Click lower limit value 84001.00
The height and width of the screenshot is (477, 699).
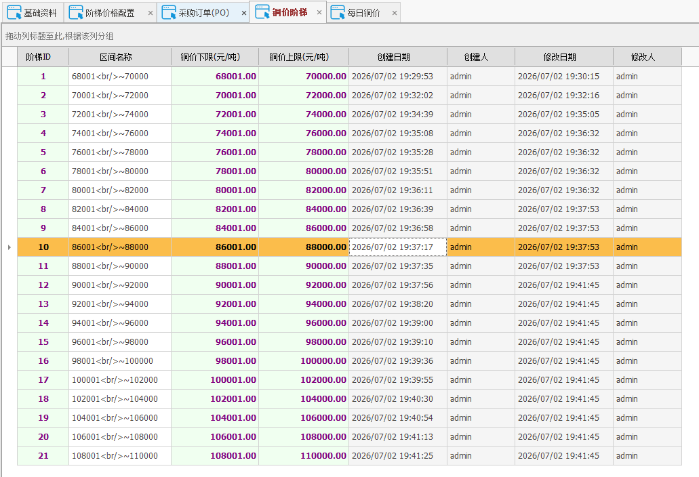click(215, 228)
